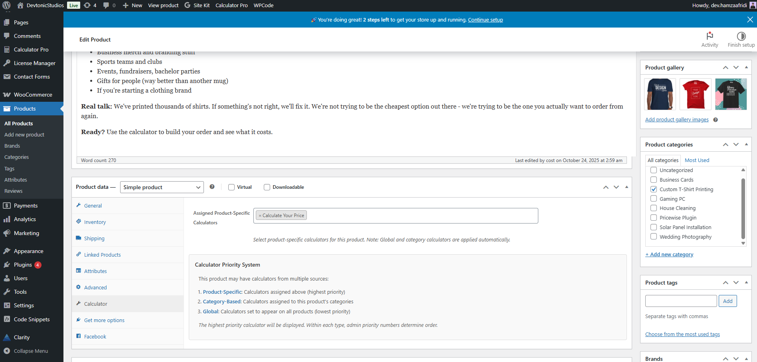Open Clarity in the sidebar
The image size is (757, 362).
[x=22, y=337]
